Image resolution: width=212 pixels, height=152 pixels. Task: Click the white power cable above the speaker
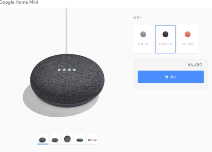[x=66, y=31]
